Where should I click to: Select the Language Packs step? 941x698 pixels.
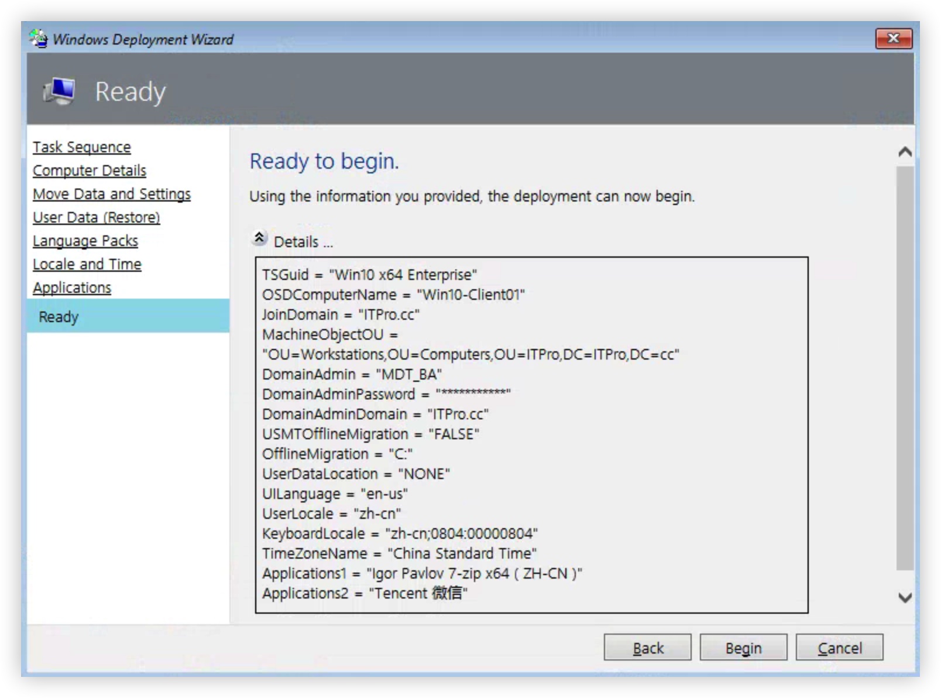[x=85, y=241]
